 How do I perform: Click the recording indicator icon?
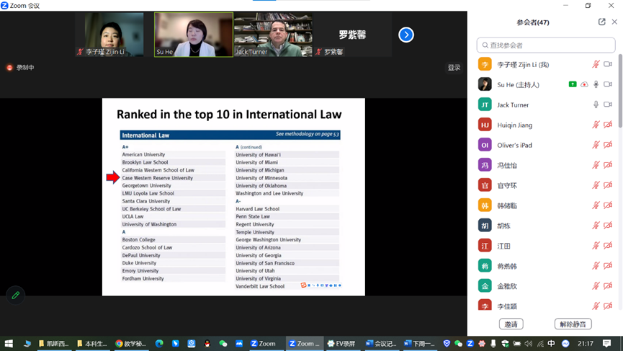(9, 68)
